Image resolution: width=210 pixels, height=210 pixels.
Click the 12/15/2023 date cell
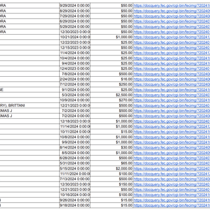[75, 48]
